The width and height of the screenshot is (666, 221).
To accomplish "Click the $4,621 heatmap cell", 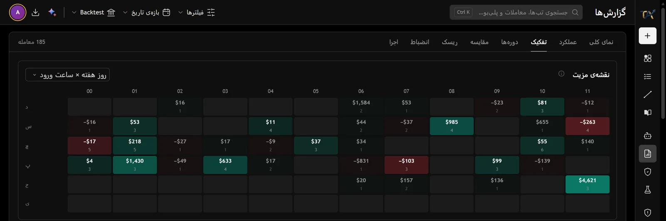I will tap(587, 185).
